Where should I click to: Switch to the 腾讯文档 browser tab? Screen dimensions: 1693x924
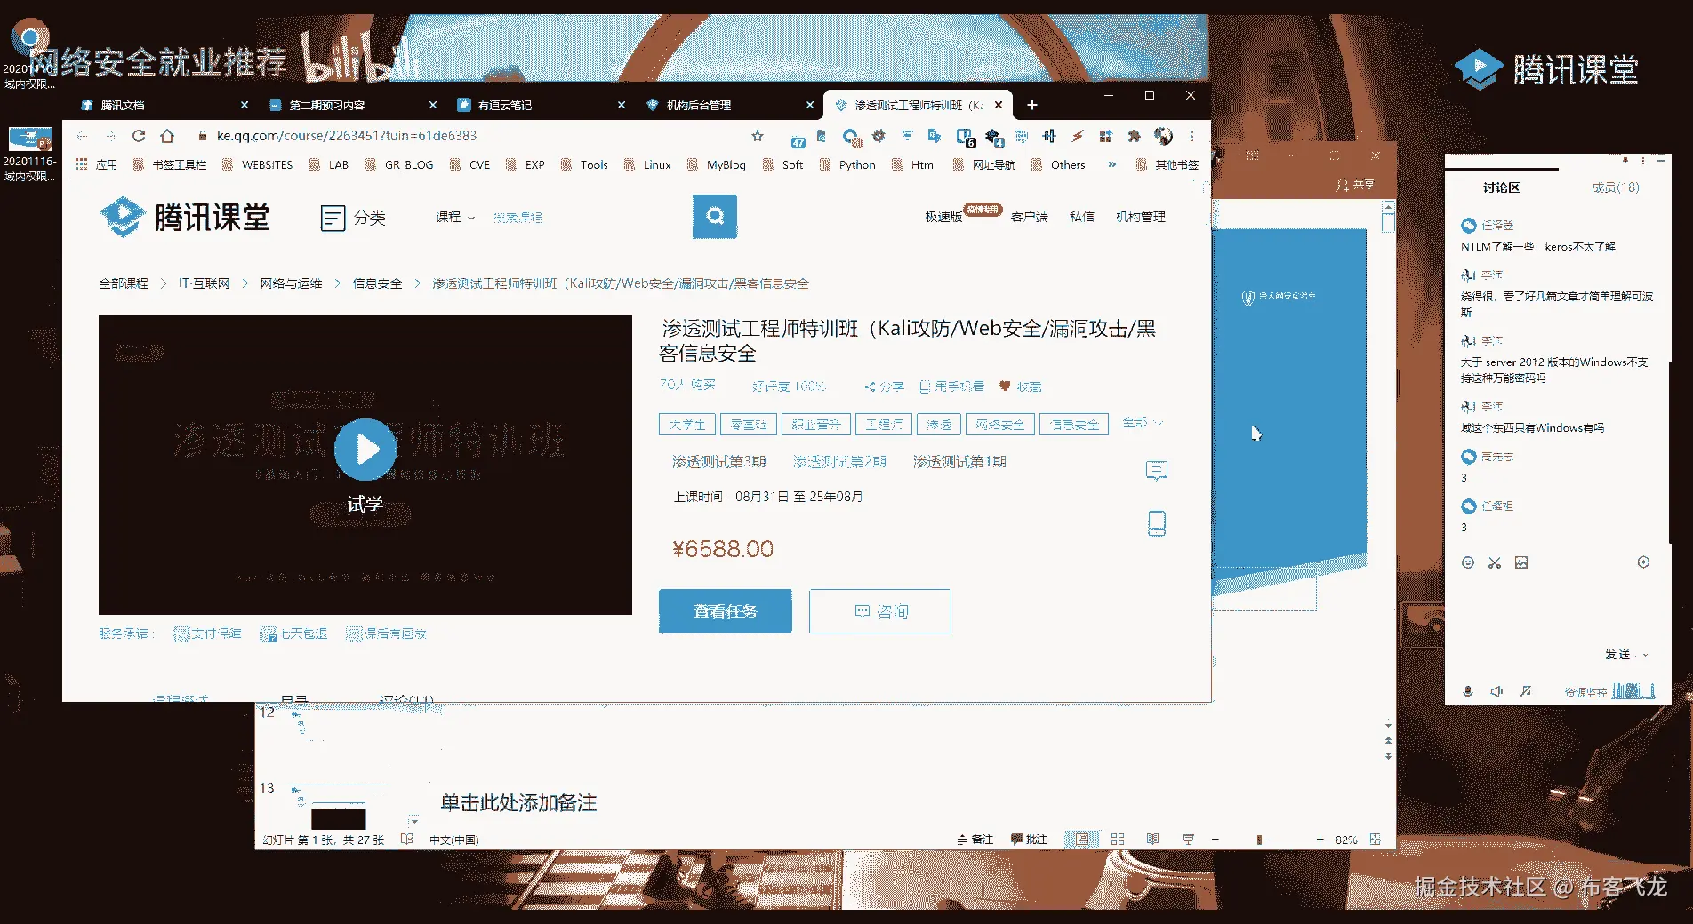tap(164, 105)
